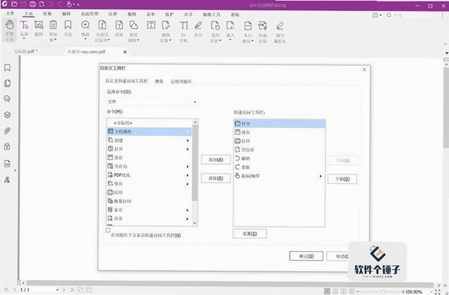
Task: Expand the PDF优化 command submenu arrow
Action: (188, 176)
